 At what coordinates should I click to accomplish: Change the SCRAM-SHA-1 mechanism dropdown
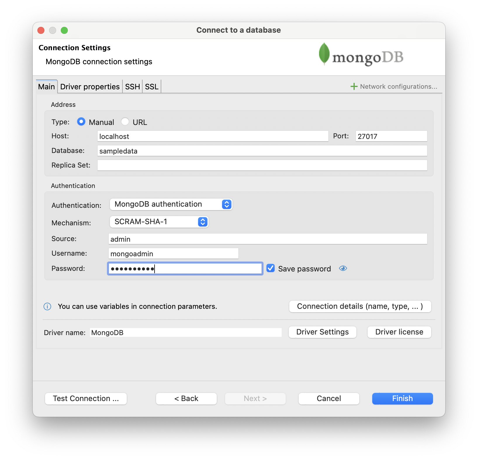click(x=159, y=222)
